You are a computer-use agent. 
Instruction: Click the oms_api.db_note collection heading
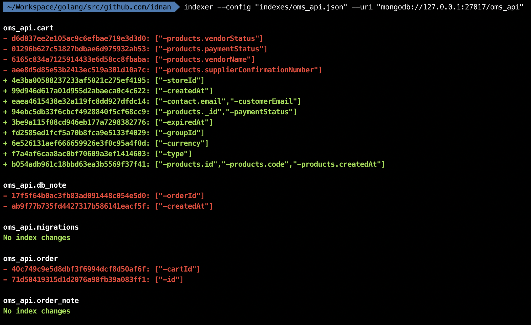(x=35, y=185)
